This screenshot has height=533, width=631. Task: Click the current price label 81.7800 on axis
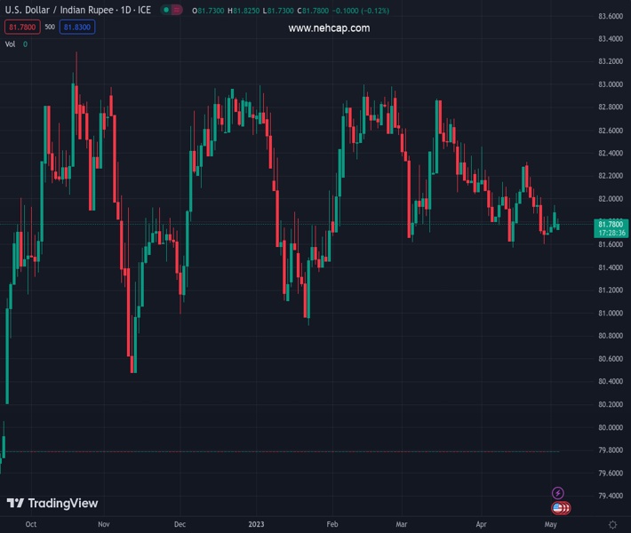point(612,224)
